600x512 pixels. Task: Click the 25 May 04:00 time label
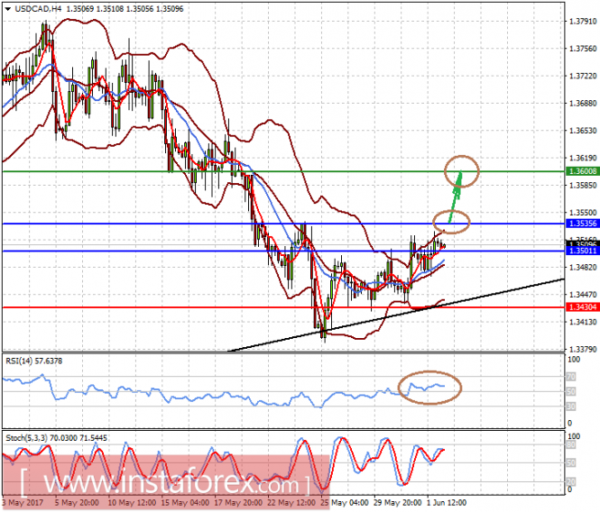[x=345, y=502]
